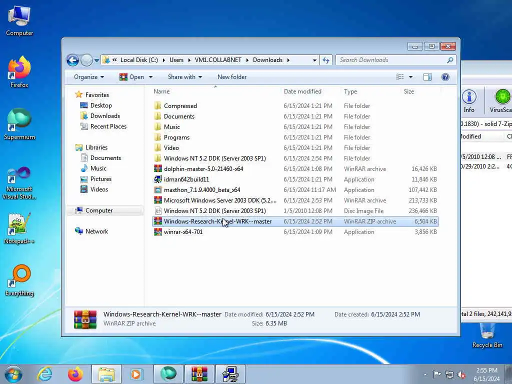512x384 pixels.
Task: Click Supermium desktop shortcut
Action: [19, 124]
